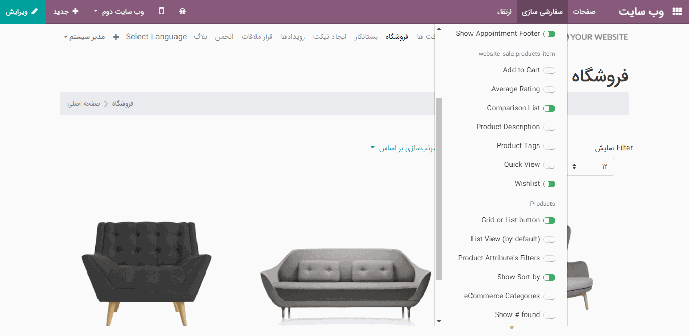Expand the مدیر سیستم user dropdown
The height and width of the screenshot is (336, 689).
(x=84, y=37)
